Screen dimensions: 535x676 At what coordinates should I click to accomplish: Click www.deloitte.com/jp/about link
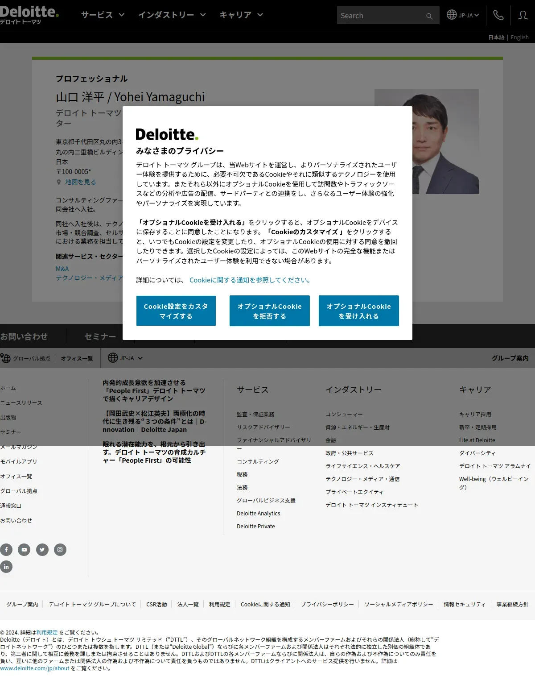[35, 668]
